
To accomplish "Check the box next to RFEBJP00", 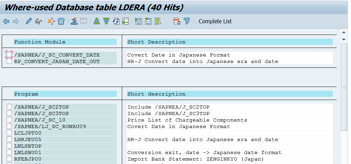I will pos(9,159).
